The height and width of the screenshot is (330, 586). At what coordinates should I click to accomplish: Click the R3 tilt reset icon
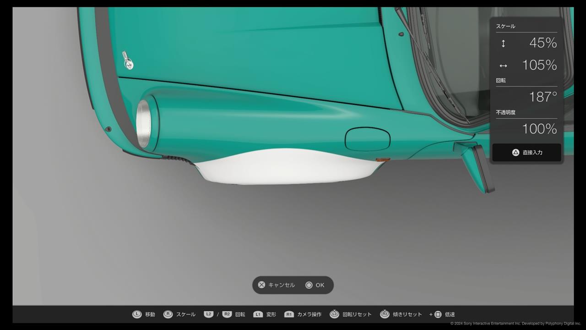(x=385, y=314)
